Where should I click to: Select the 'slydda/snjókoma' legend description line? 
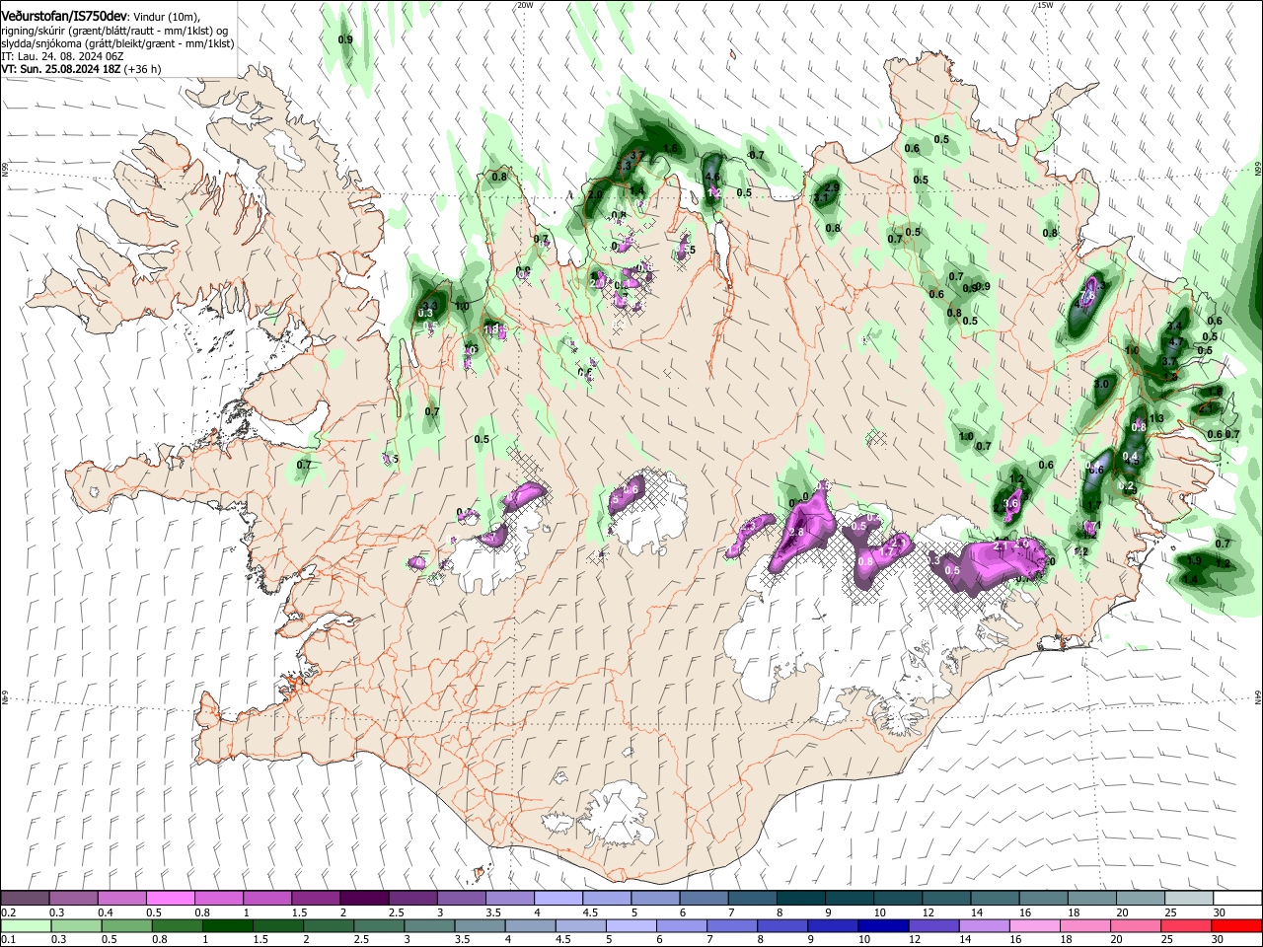pyautogui.click(x=117, y=44)
